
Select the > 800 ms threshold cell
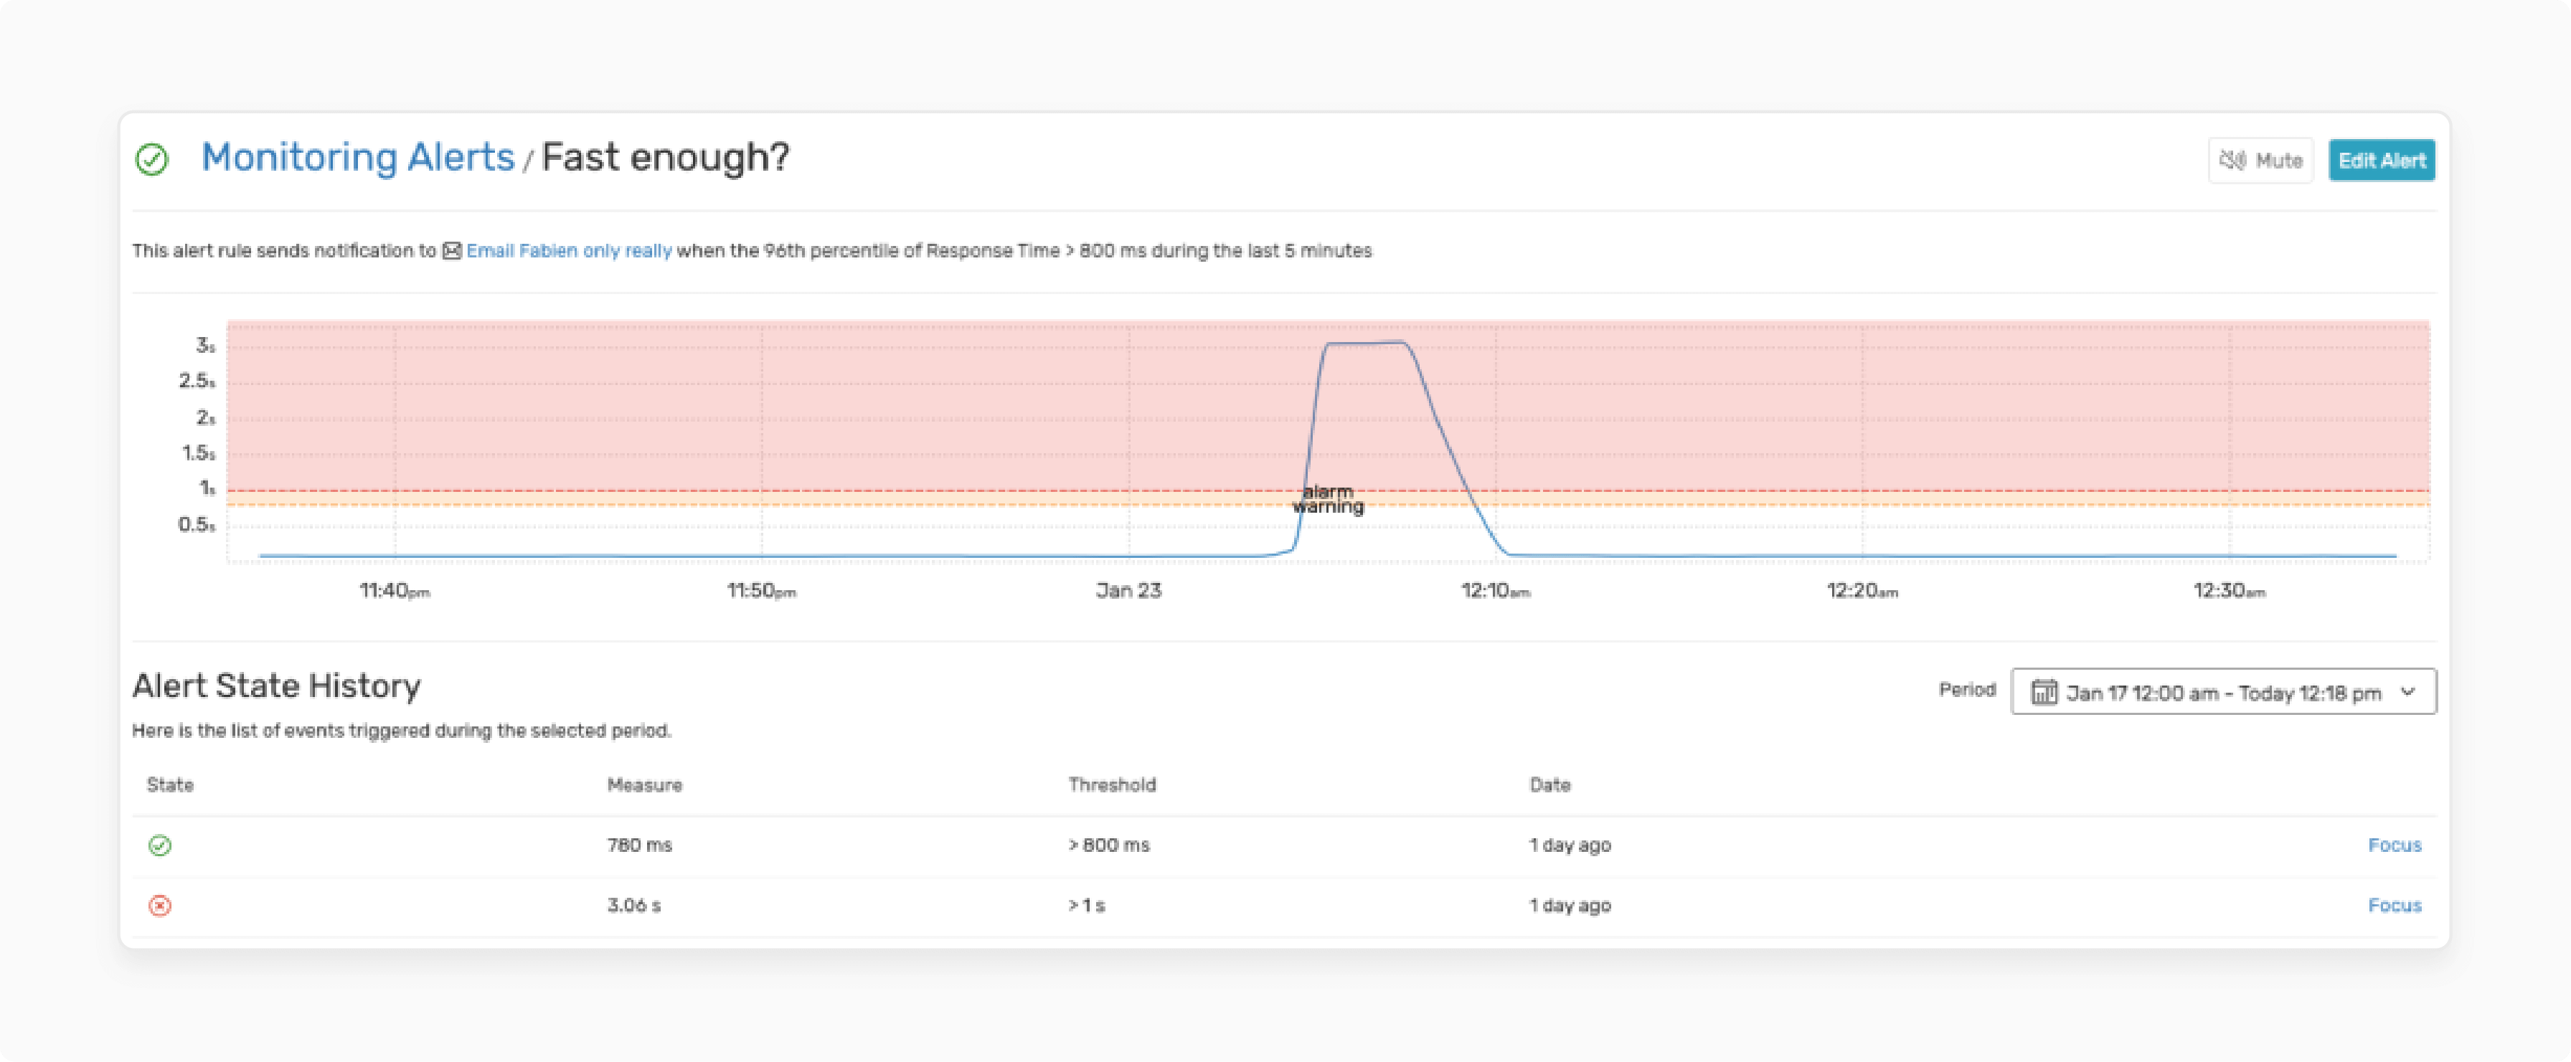(1109, 845)
